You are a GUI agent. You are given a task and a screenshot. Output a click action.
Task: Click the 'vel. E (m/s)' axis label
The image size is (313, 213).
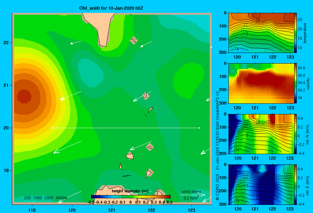pyautogui.click(x=308, y=186)
